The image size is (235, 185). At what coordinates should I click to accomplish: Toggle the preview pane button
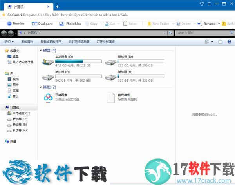pos(221,42)
